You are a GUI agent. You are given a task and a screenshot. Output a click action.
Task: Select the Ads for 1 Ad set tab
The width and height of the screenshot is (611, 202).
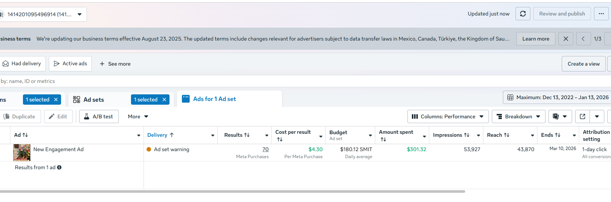pos(214,99)
